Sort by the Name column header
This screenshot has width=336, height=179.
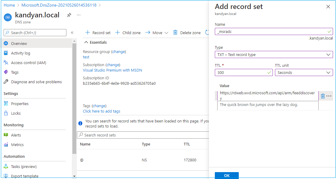85,144
